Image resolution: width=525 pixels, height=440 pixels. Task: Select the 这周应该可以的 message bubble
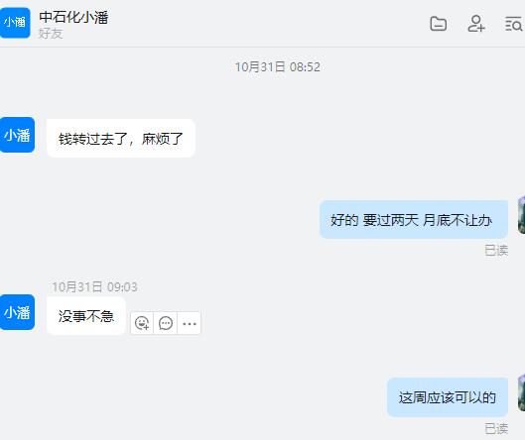[448, 397]
